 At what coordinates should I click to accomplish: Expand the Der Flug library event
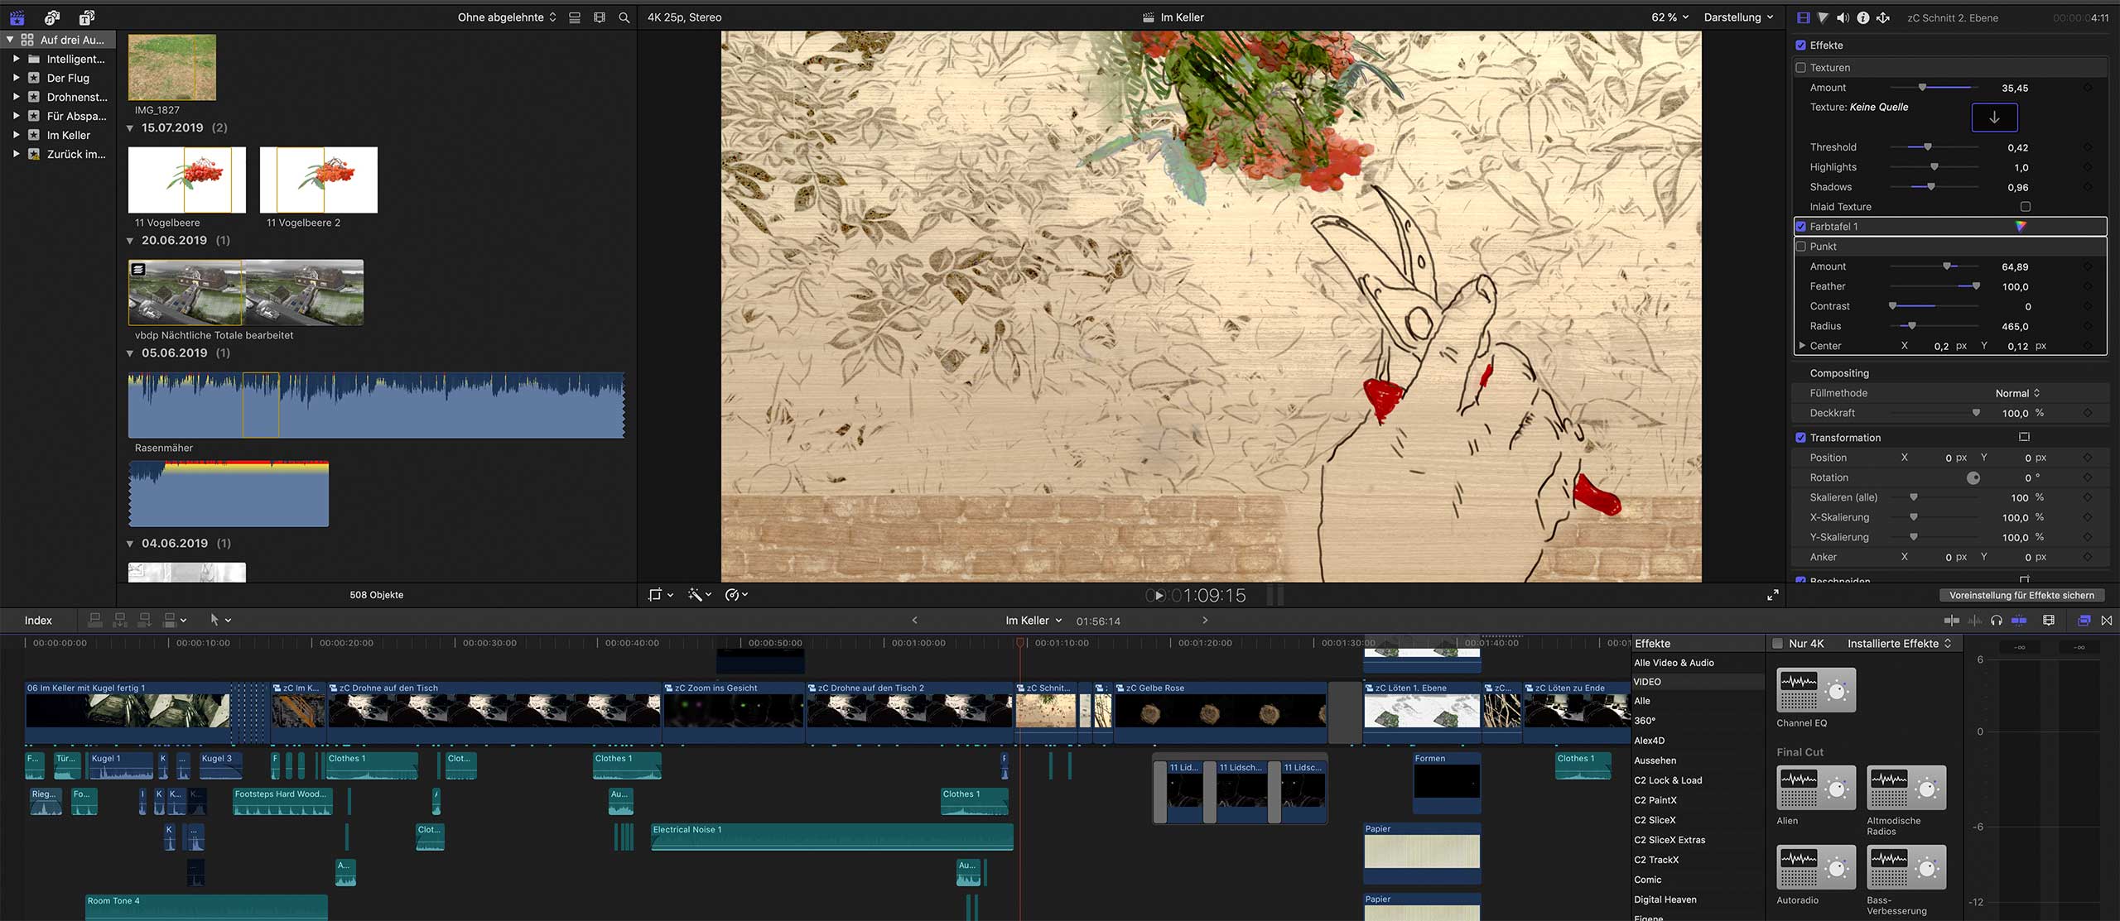coord(16,78)
